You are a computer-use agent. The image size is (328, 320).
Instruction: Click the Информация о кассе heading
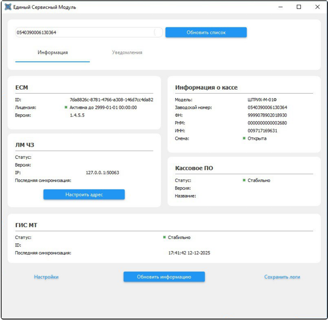click(x=206, y=88)
